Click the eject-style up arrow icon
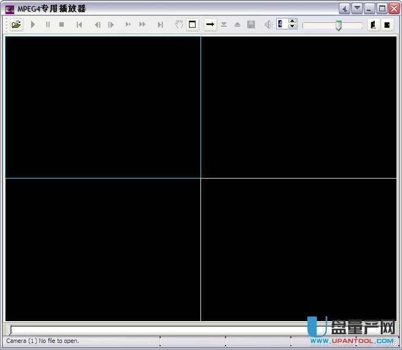The height and width of the screenshot is (350, 402). pos(237,24)
